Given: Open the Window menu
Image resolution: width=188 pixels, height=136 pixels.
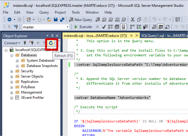Looking at the screenshot, I should (92, 12).
